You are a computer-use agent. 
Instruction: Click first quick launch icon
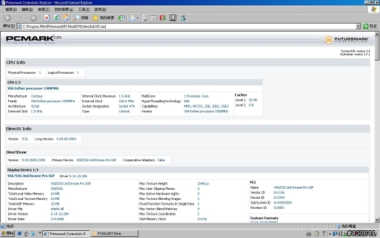pyautogui.click(x=20, y=234)
